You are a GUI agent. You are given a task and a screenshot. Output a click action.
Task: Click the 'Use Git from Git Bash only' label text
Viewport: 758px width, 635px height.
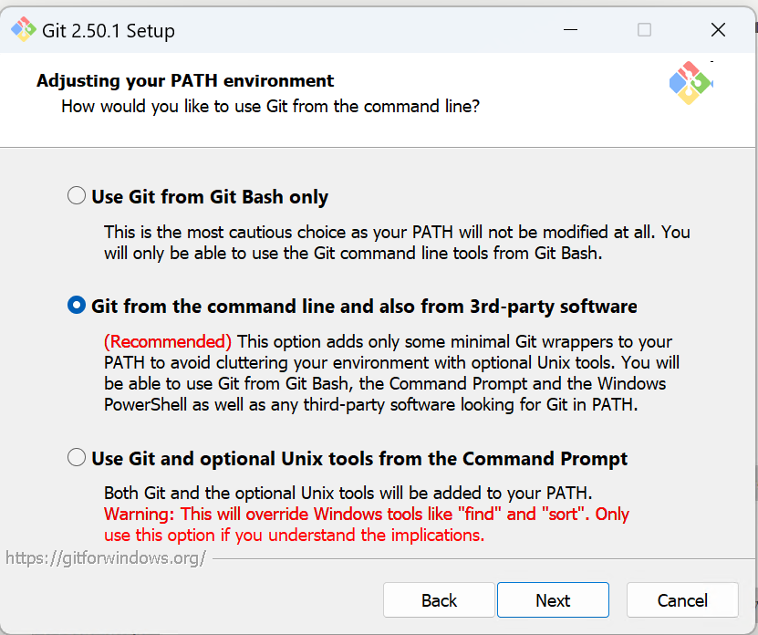tap(210, 197)
